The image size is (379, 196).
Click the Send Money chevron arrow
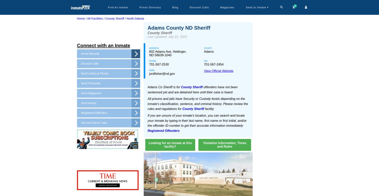tap(136, 103)
